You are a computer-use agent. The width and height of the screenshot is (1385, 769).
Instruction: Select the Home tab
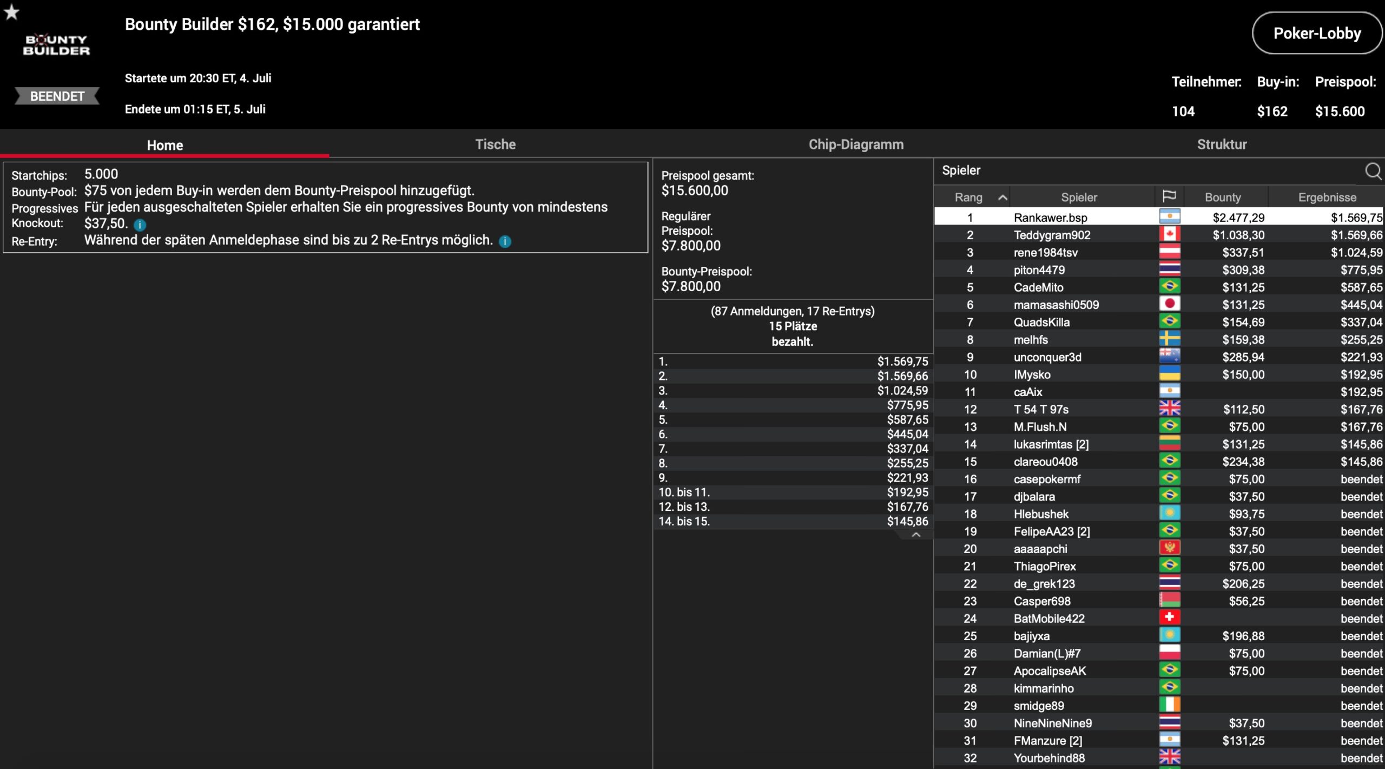click(x=164, y=145)
